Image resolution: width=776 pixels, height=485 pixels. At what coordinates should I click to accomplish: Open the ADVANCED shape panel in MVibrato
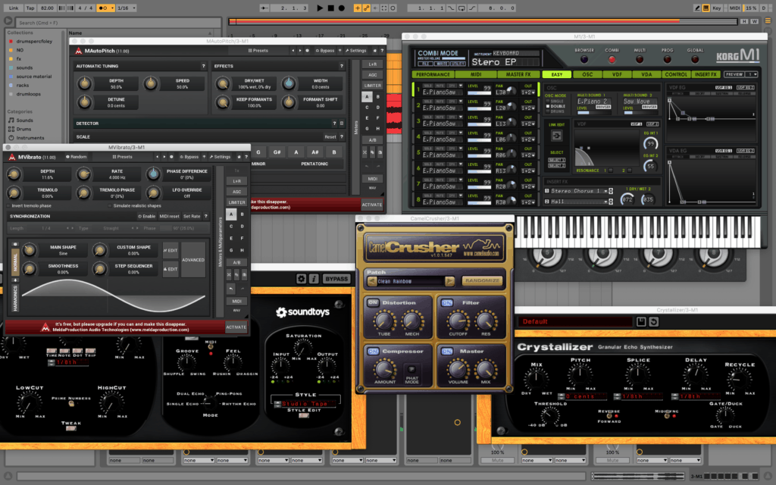(193, 260)
